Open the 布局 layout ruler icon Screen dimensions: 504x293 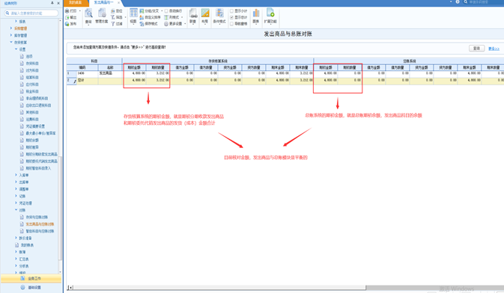(205, 13)
